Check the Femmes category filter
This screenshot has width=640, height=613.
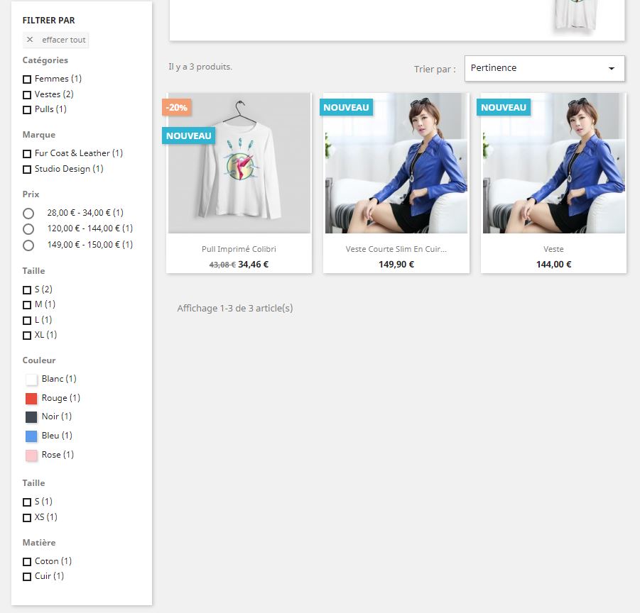coord(27,79)
